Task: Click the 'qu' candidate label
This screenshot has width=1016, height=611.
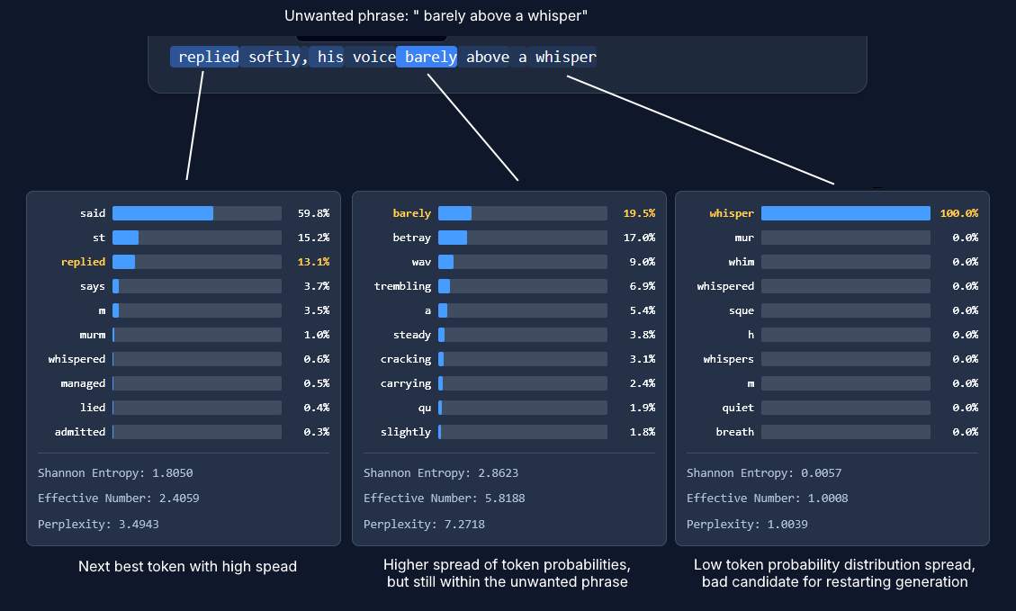Action: click(425, 409)
